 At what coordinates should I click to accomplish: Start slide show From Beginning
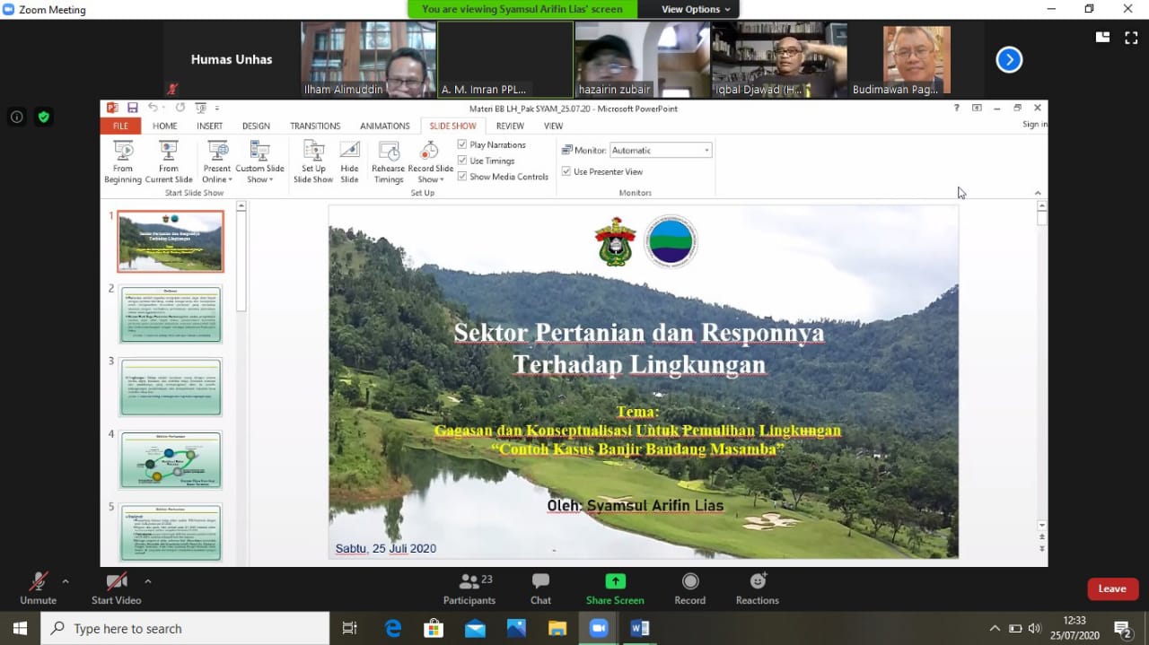point(123,162)
